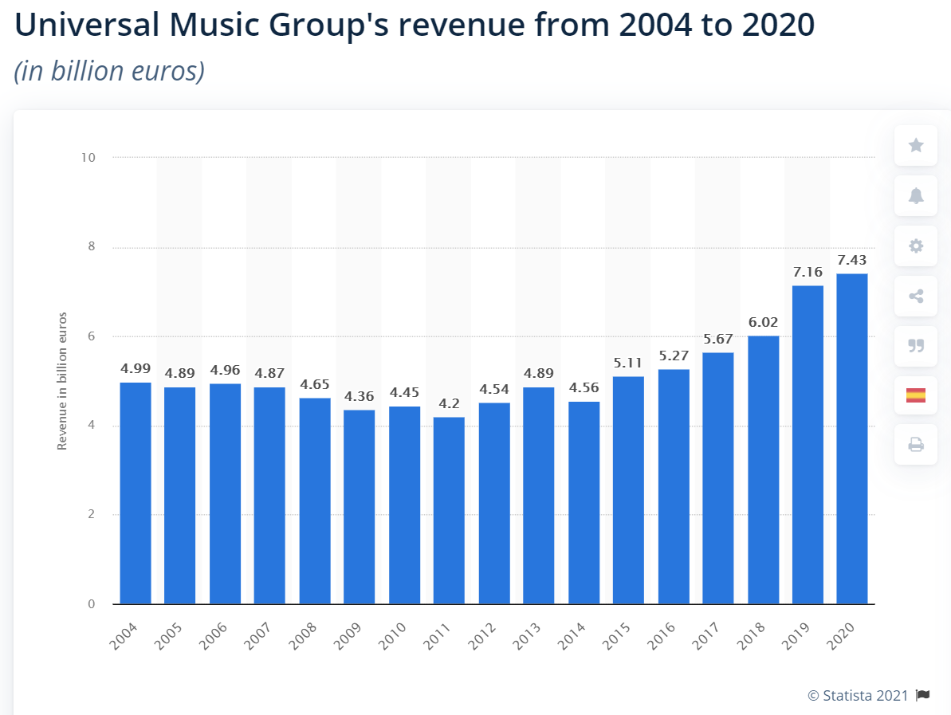Click the © Statista 2021 text

(x=858, y=696)
